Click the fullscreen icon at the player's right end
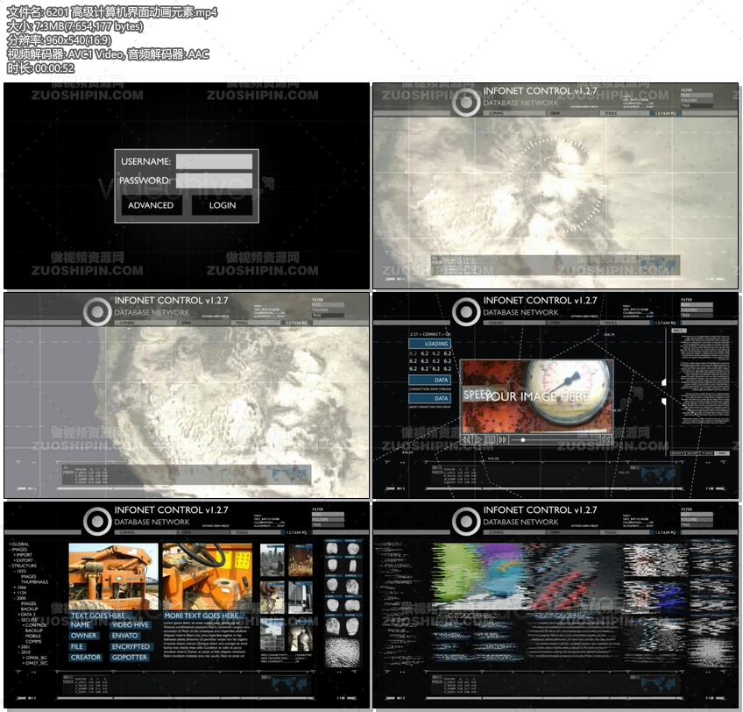 605,438
